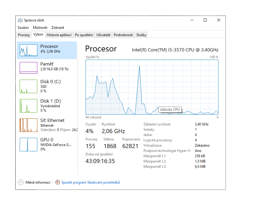
Task: Select Disk 0 (C:) entry label
Action: point(51,82)
